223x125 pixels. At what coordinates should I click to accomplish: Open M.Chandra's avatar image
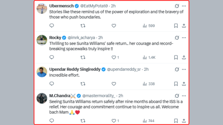point(42,98)
